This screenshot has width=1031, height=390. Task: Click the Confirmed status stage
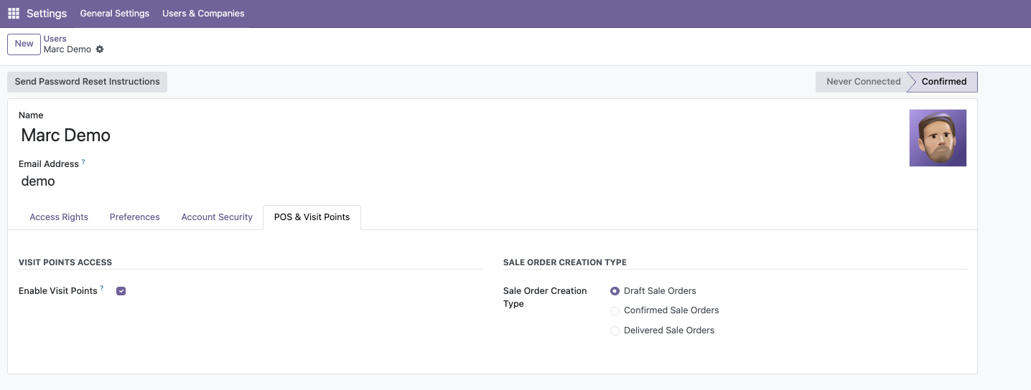click(x=943, y=82)
